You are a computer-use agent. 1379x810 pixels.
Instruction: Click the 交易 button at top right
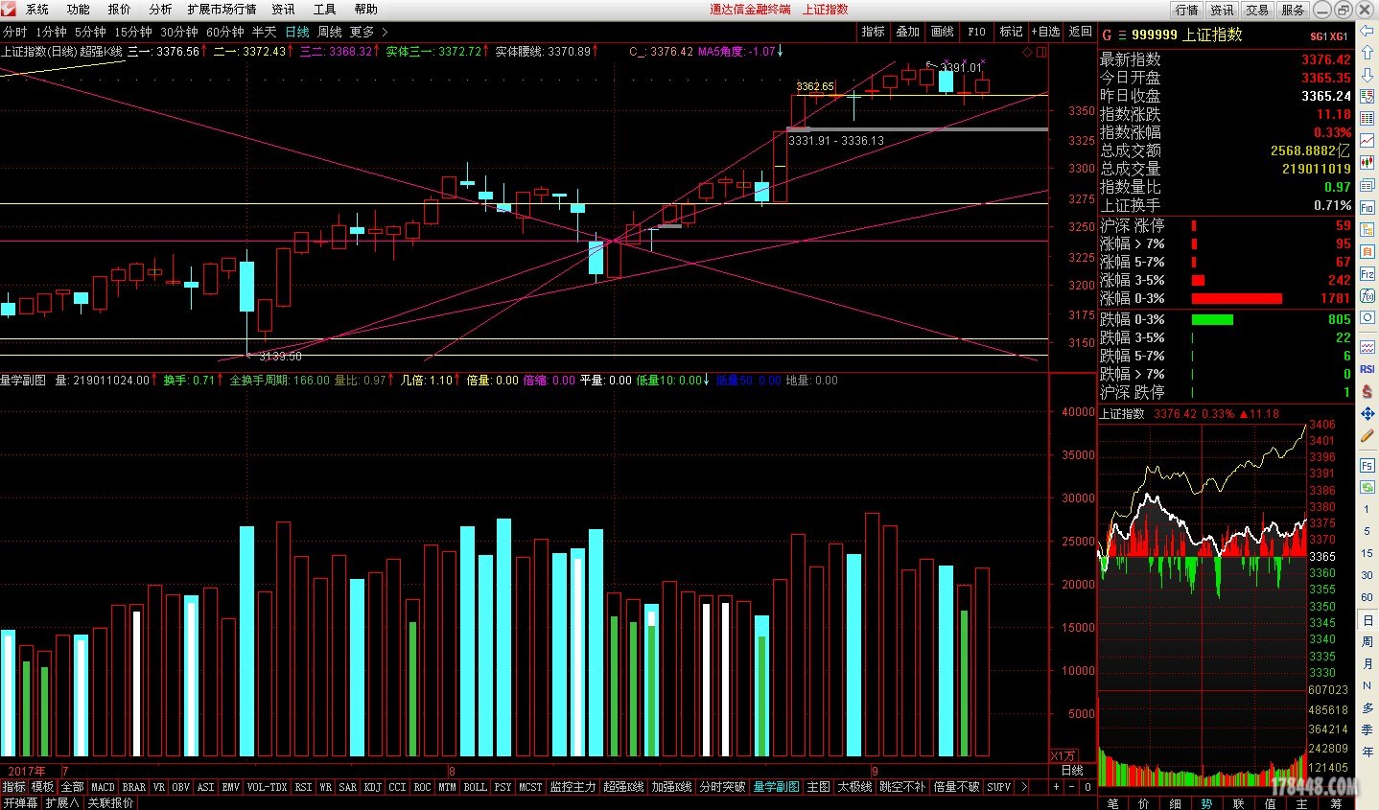pos(1257,10)
